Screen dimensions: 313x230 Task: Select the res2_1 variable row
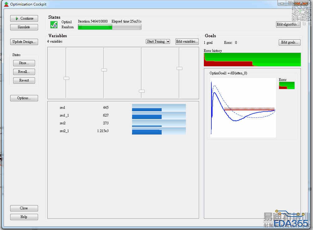pos(123,131)
